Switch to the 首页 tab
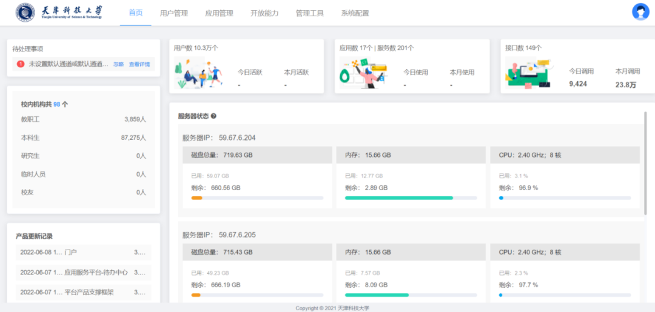The height and width of the screenshot is (312, 655). (135, 13)
